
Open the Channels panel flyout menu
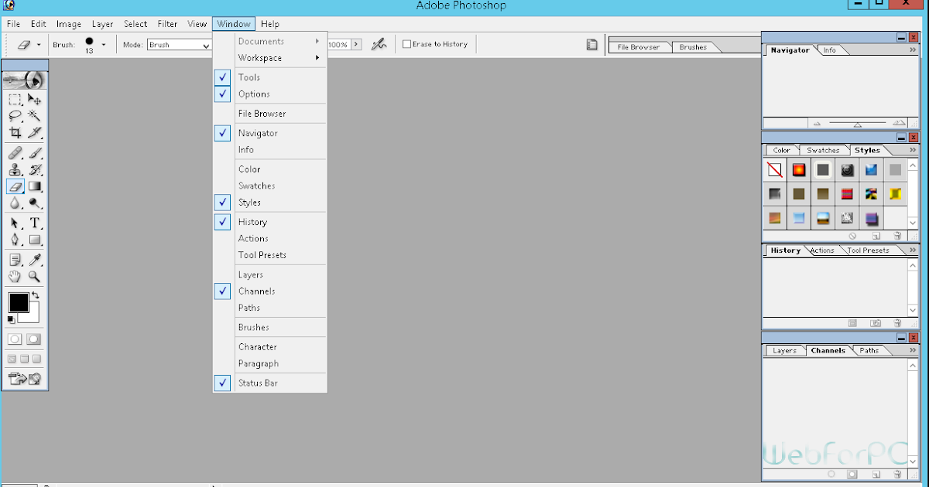(913, 350)
